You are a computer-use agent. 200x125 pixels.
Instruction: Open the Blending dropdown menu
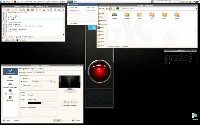(42, 108)
